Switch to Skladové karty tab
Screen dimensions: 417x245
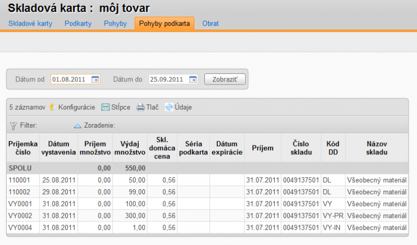coord(30,23)
